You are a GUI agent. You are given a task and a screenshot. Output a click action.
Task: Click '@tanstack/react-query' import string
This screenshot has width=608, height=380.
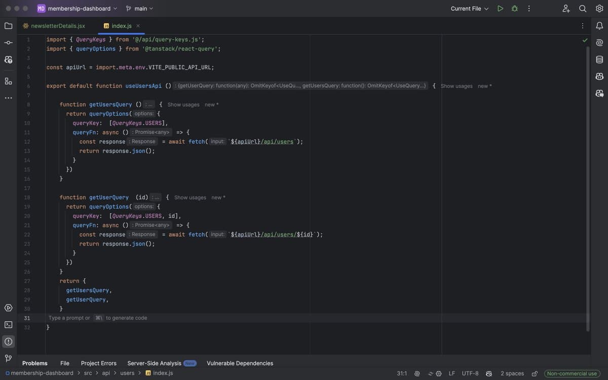(x=181, y=49)
